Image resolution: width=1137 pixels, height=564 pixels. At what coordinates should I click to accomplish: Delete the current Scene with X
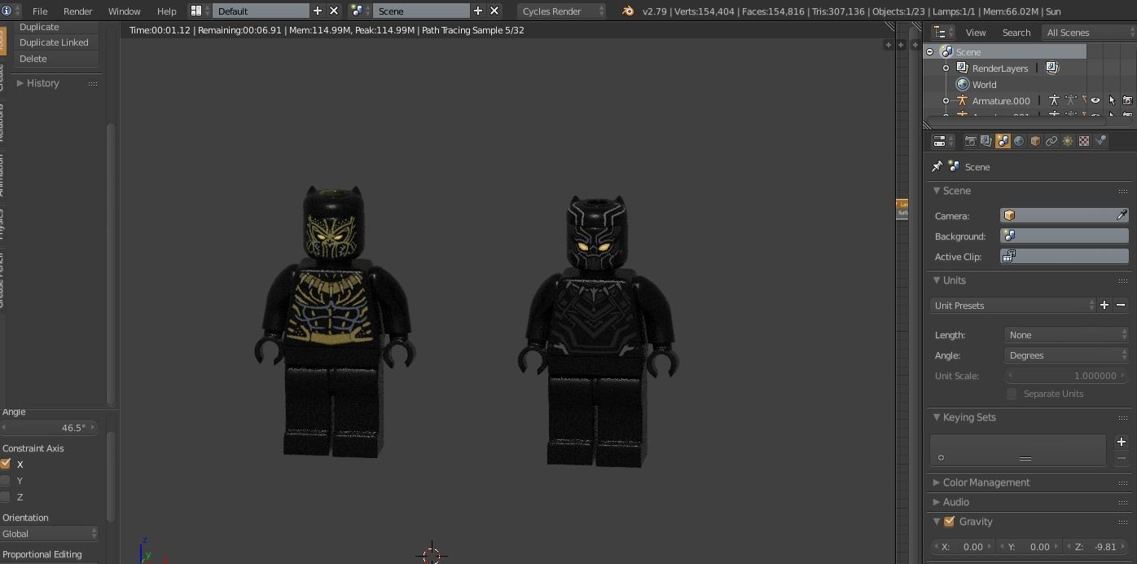(x=494, y=11)
